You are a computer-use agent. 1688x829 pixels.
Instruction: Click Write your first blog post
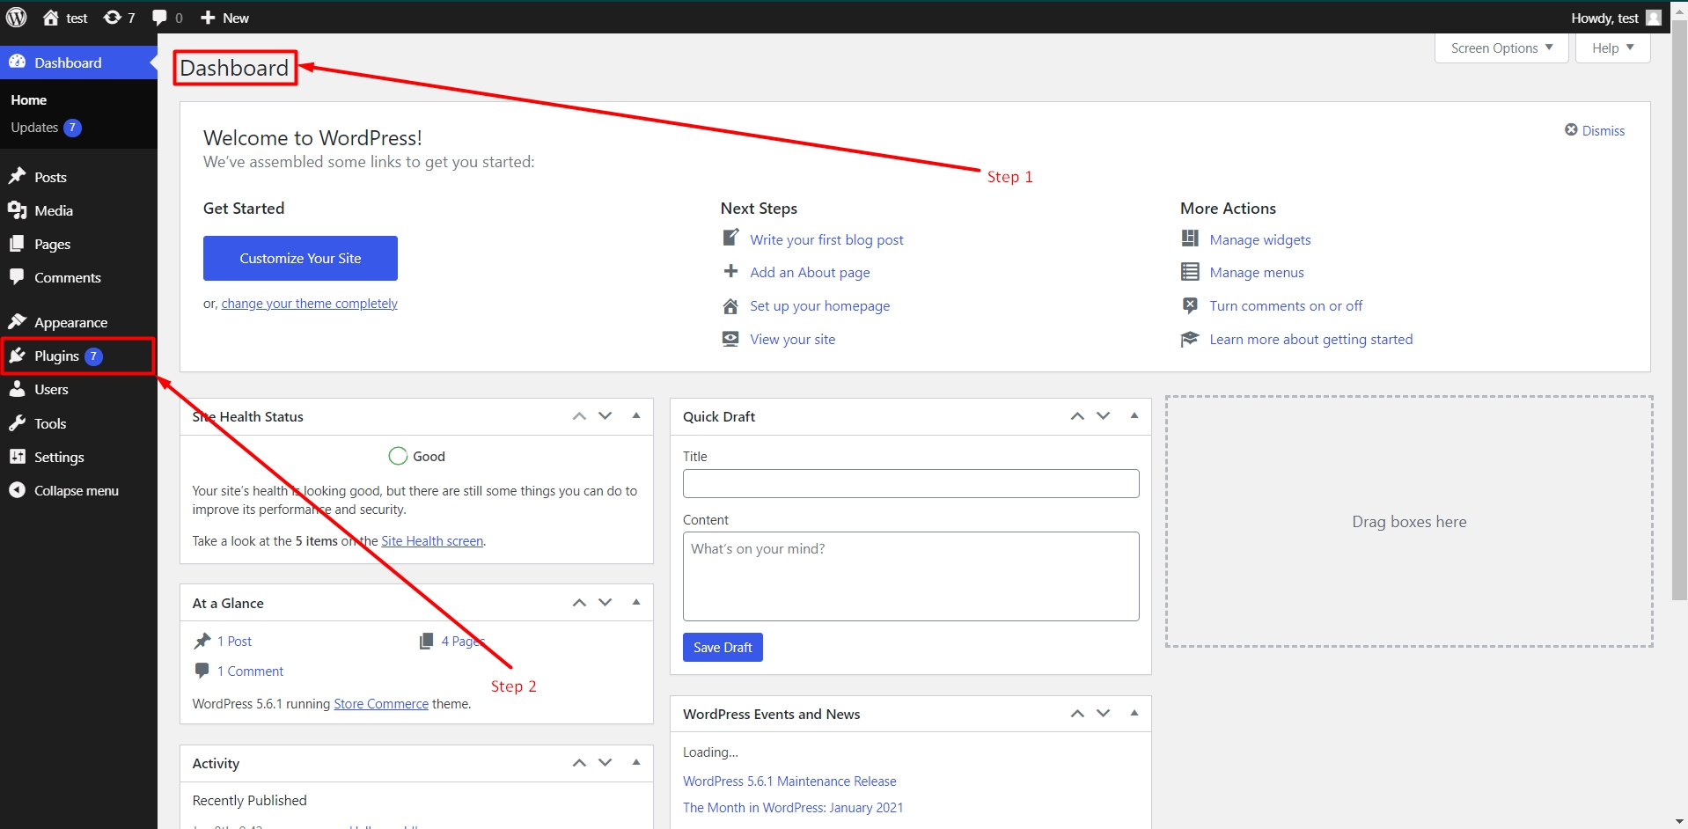[826, 239]
